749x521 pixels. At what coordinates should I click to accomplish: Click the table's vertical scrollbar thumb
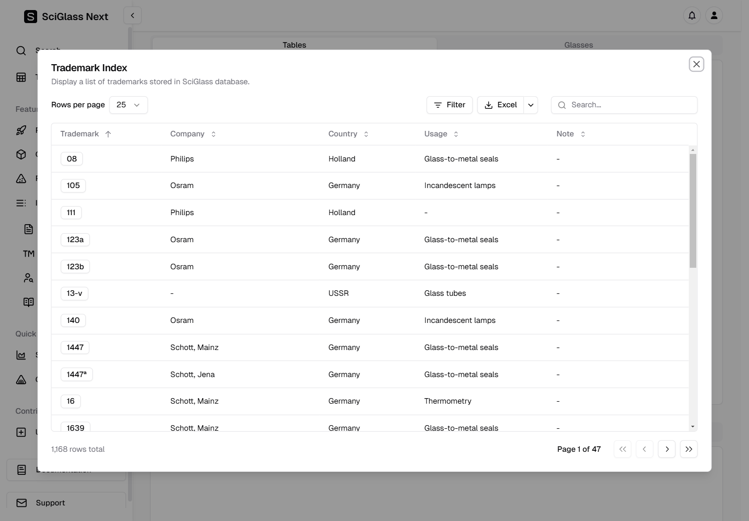(x=693, y=211)
